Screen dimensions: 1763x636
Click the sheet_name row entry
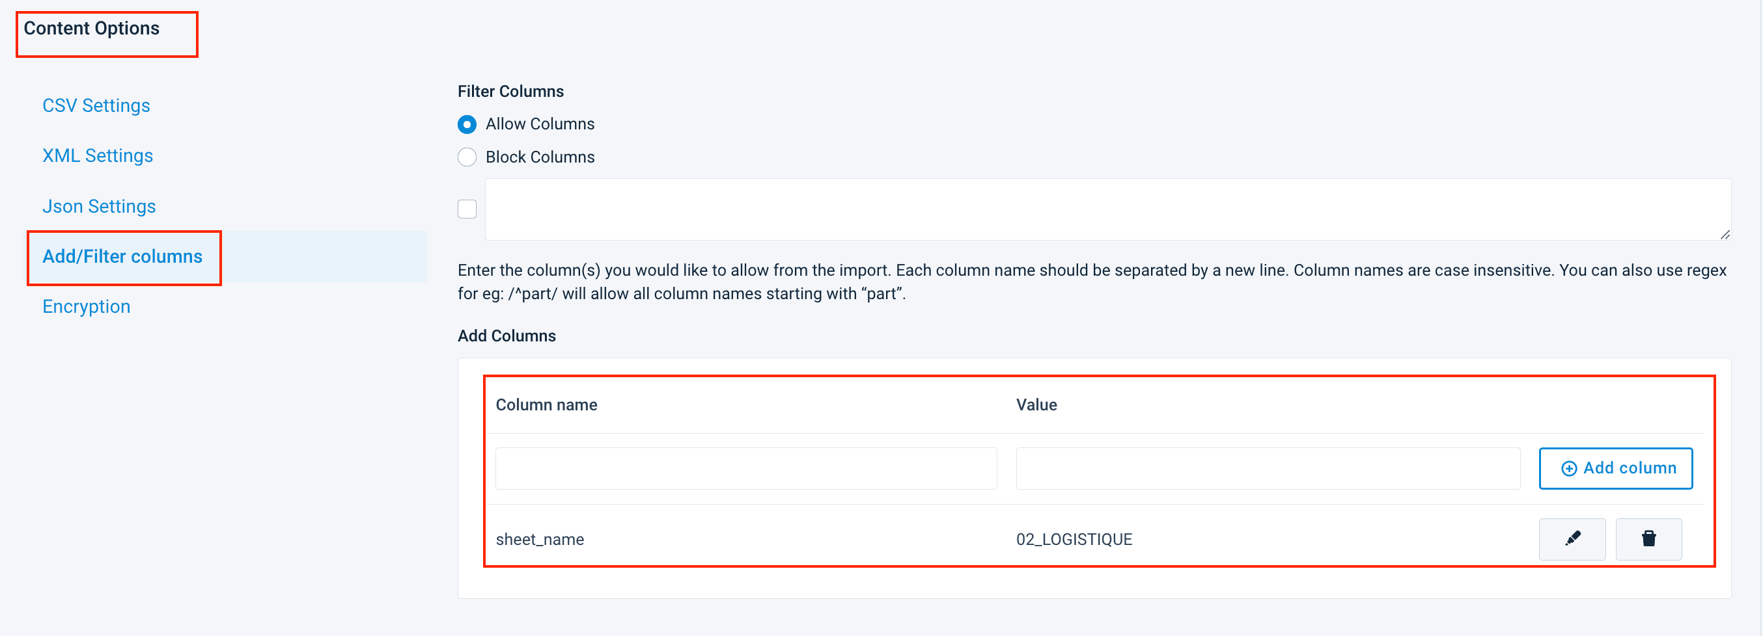click(x=539, y=540)
